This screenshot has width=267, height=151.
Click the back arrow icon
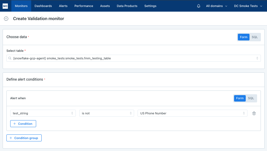pyautogui.click(x=6, y=19)
